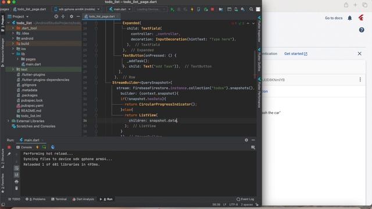
Task: Close the banner with X in browser
Action: tap(359, 54)
